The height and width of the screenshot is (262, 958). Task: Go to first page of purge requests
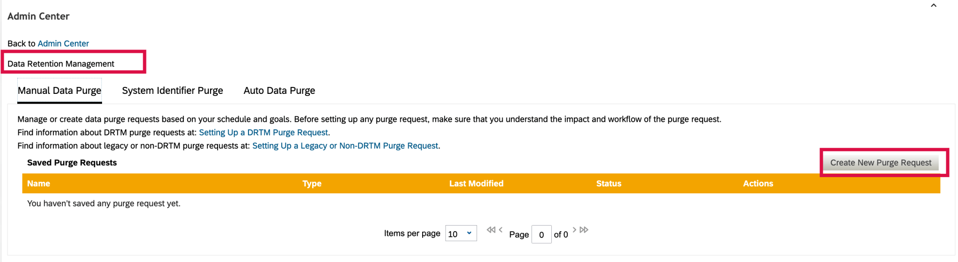[x=490, y=230]
